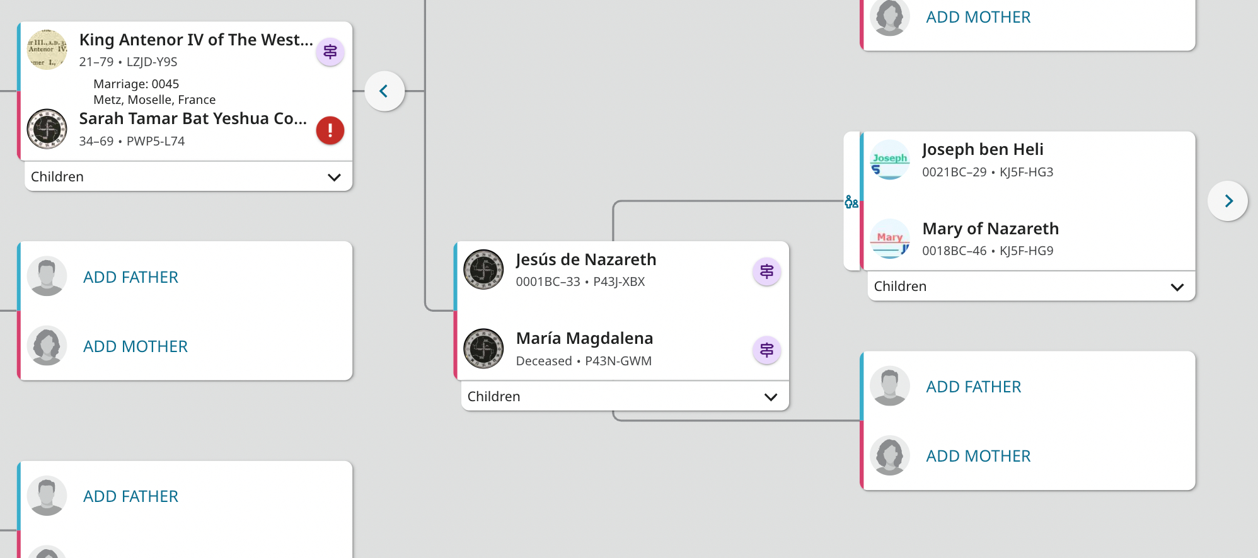
Task: Open Jesús de Nazareth person name
Action: coord(586,259)
